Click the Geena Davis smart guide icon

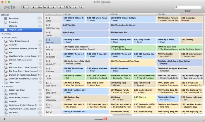6,83
